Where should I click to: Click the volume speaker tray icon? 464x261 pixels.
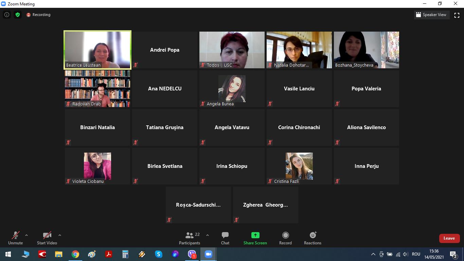pos(405,254)
